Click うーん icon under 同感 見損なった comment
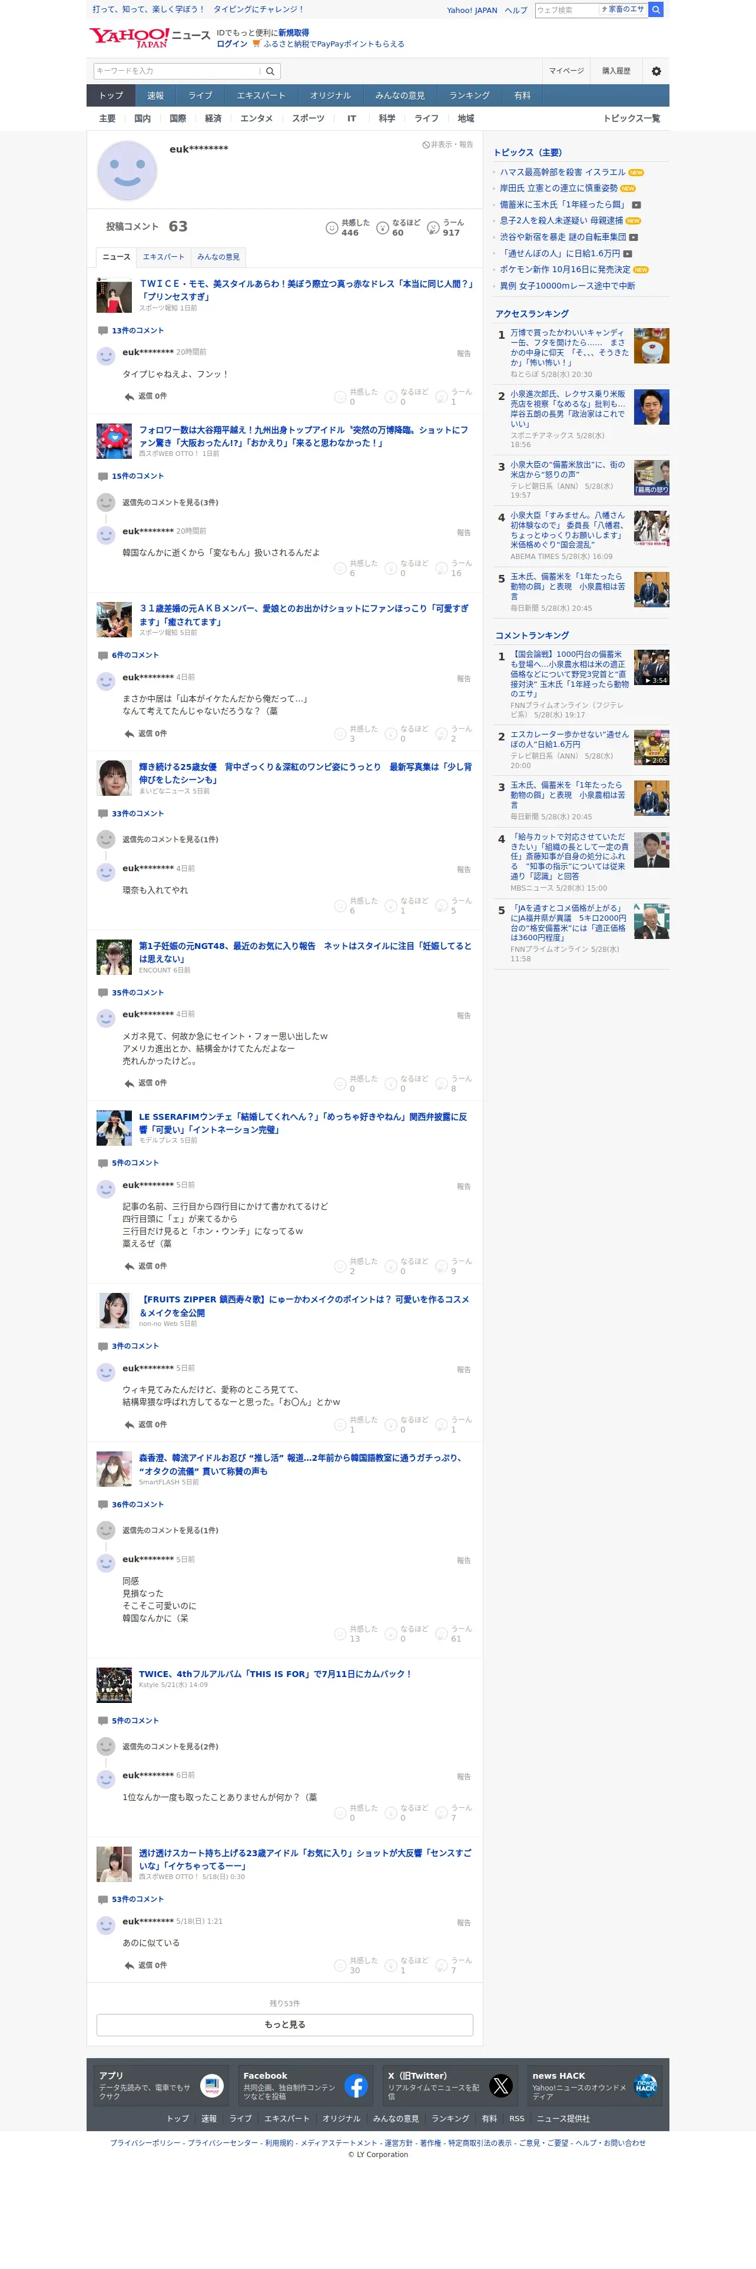This screenshot has height=2269, width=756. pos(442,1634)
